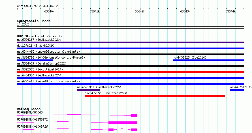This screenshot has width=252, height=133.
Task: Click the 63641k ruler tick label
Action: point(95,11)
